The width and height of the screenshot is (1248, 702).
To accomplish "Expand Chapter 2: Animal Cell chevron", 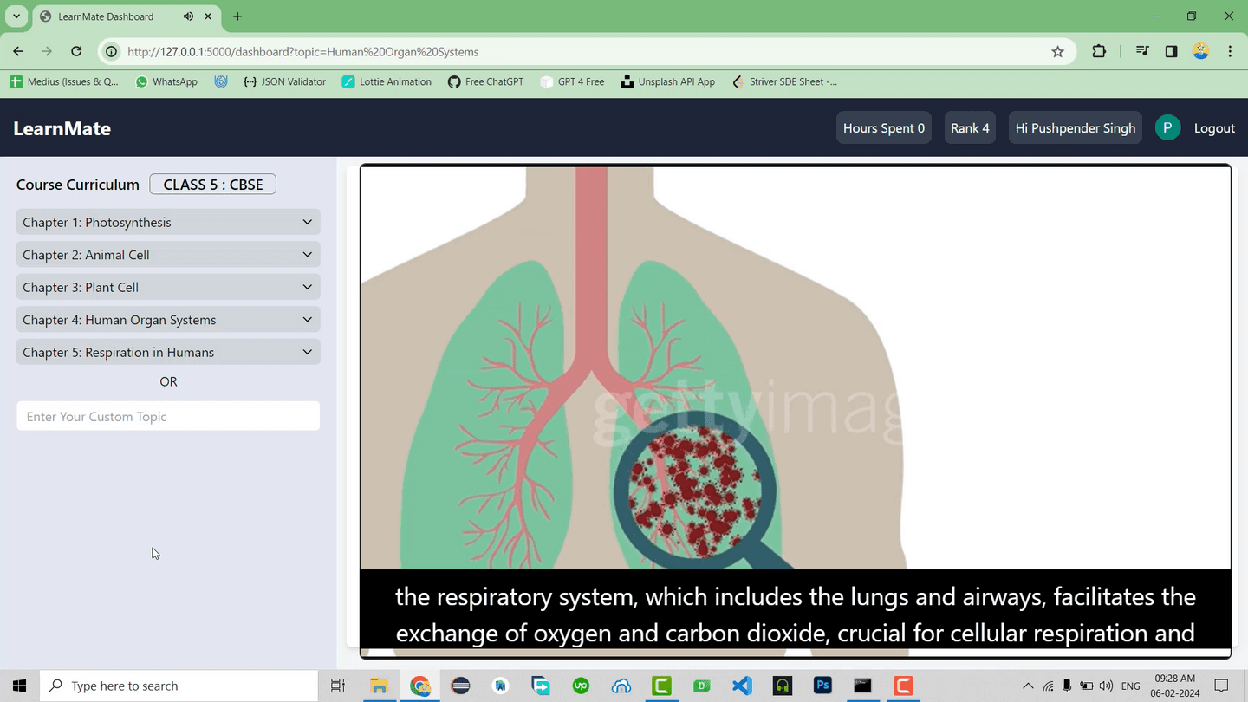I will point(307,255).
